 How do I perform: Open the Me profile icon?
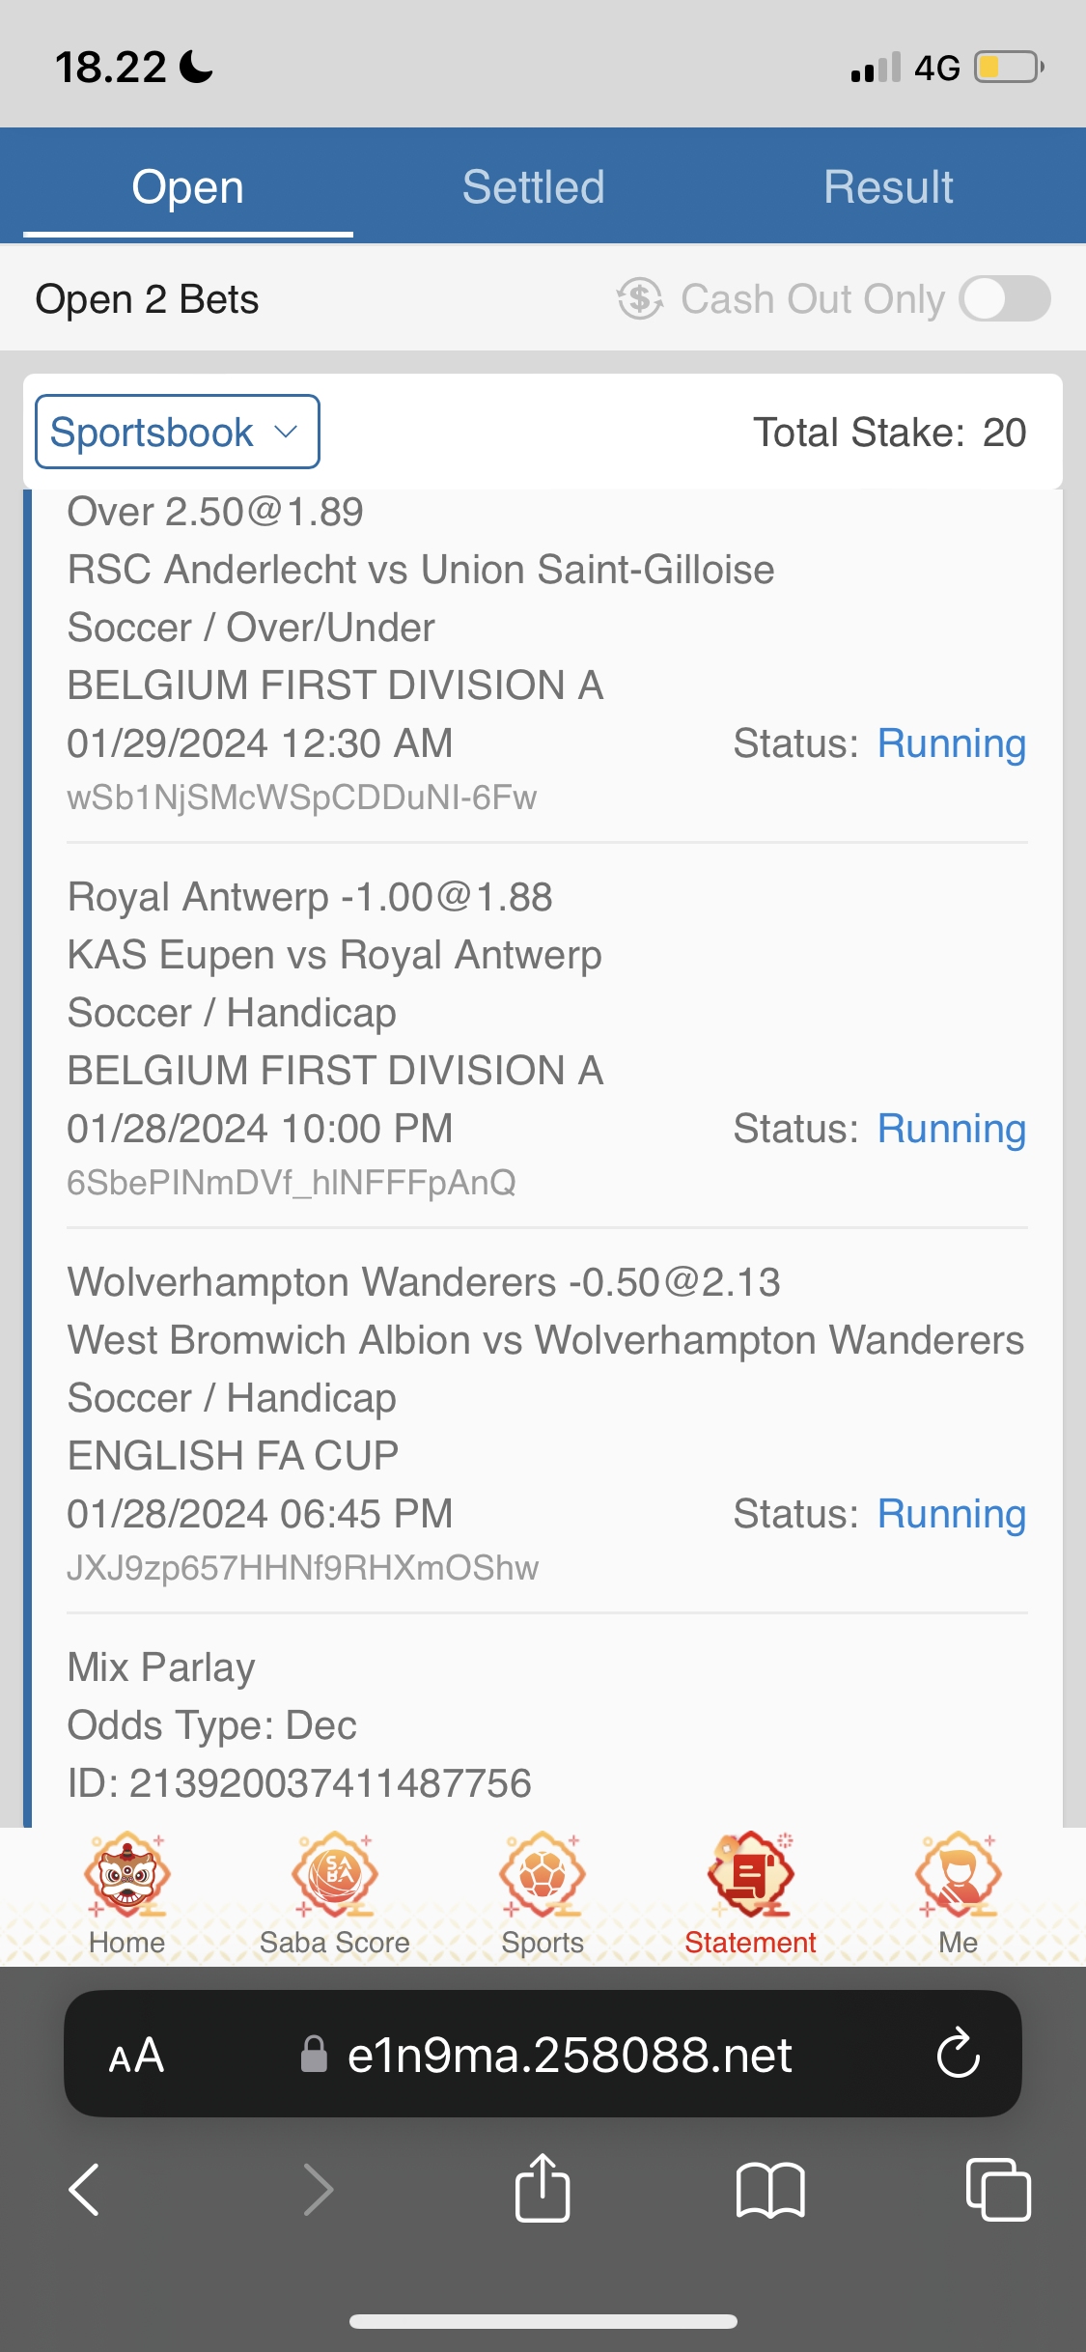(x=958, y=1877)
